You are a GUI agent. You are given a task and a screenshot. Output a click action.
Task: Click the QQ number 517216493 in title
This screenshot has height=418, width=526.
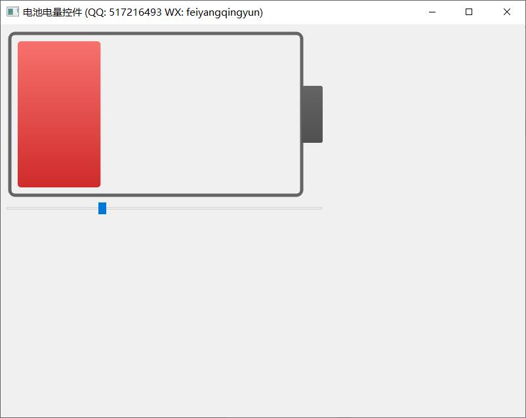tap(135, 12)
